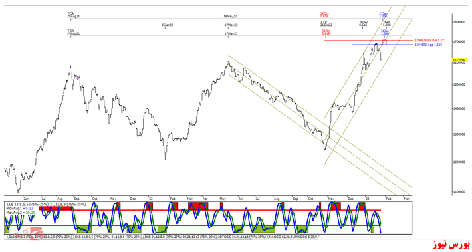The height and width of the screenshot is (252, 472).
Task: Click the blue 1684502 App 1.618 label
Action: pos(428,45)
